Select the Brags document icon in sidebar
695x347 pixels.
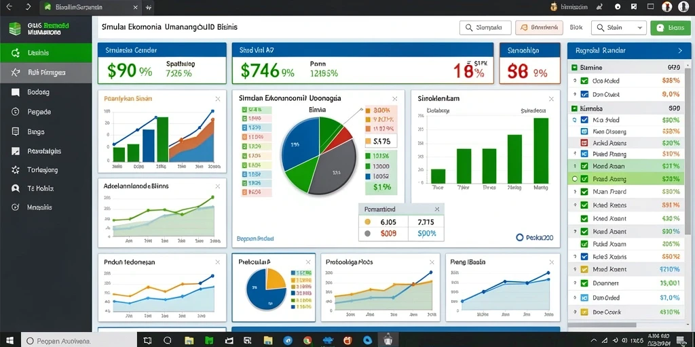tap(16, 131)
